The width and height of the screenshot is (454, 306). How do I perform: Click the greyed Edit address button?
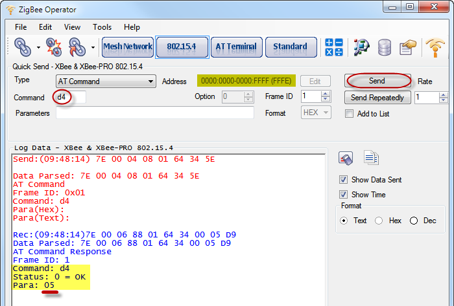coord(315,81)
